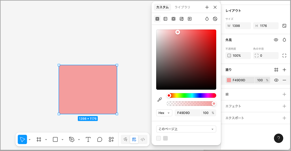Image resolution: width=291 pixels, height=151 pixels.
Task: Add an effect with the エフェクト plus button
Action: pos(284,106)
